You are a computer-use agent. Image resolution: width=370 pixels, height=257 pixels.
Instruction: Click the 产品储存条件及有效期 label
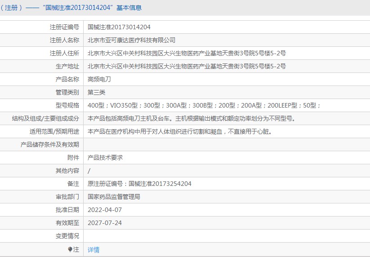50,144
